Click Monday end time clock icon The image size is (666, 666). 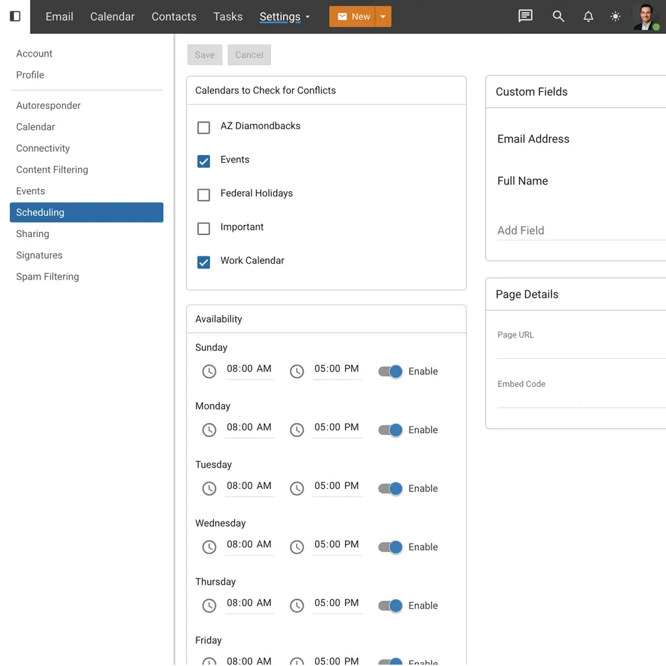tap(297, 430)
